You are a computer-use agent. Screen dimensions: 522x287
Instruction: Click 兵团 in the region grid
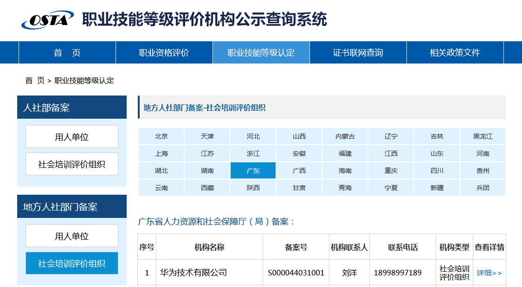(x=483, y=188)
